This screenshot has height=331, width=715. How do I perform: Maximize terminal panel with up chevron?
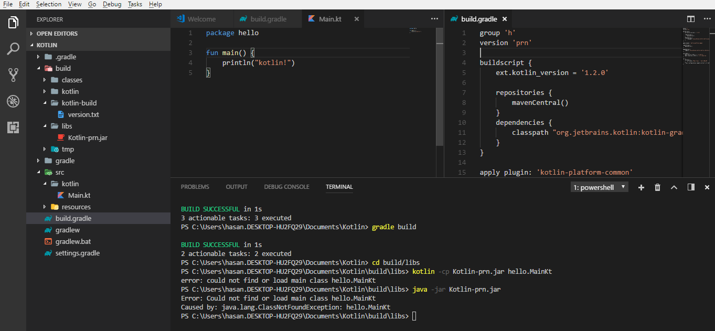tap(674, 187)
